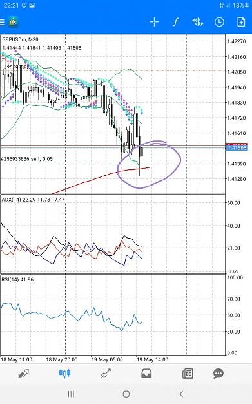Tap the 1.42270 price axis label

click(237, 41)
